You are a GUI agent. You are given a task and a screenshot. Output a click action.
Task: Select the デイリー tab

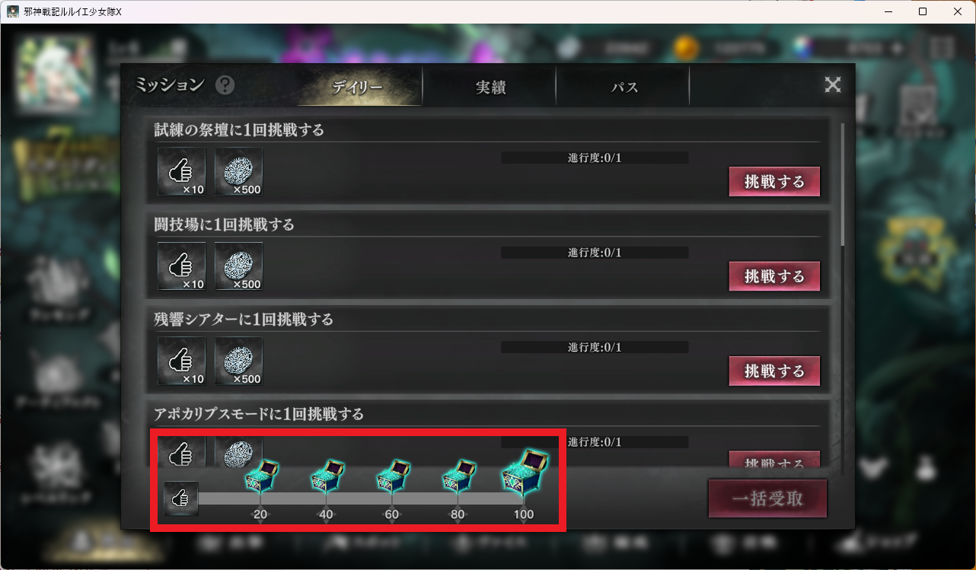click(x=357, y=87)
